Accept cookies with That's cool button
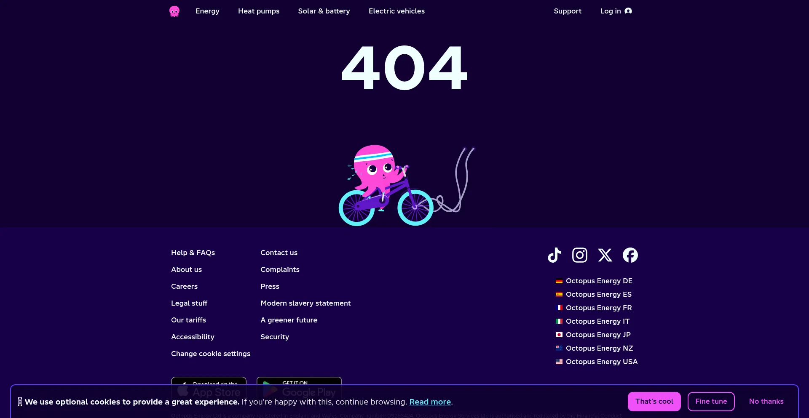Image resolution: width=809 pixels, height=418 pixels. pyautogui.click(x=654, y=402)
